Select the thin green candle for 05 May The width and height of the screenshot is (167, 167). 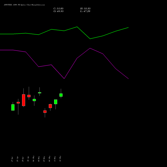pyautogui.click(x=40, y=93)
